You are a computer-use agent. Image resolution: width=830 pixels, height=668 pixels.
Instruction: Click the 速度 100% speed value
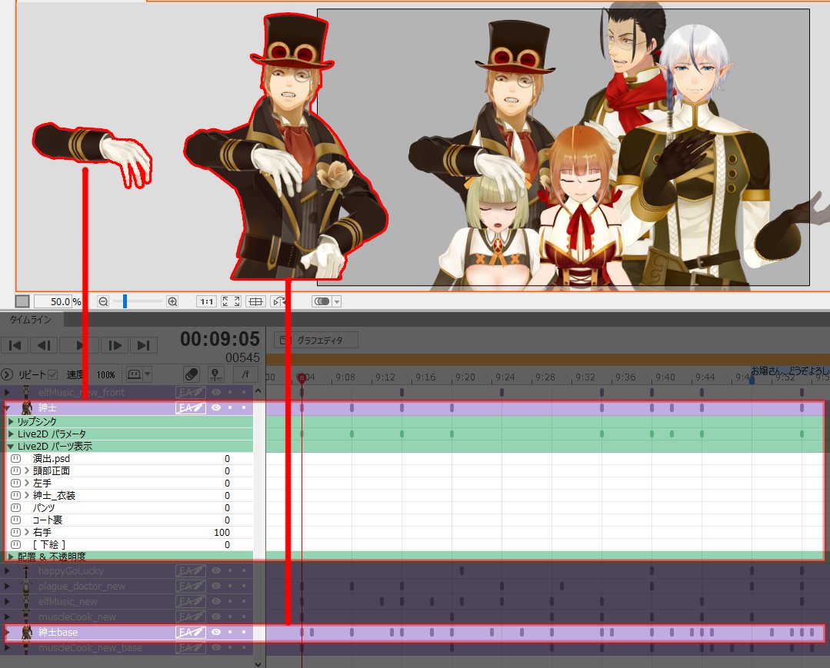106,374
